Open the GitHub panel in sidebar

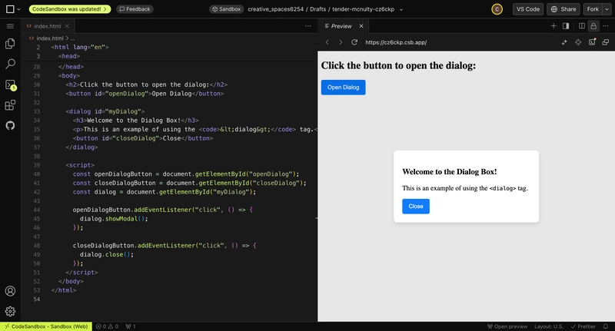[11, 125]
